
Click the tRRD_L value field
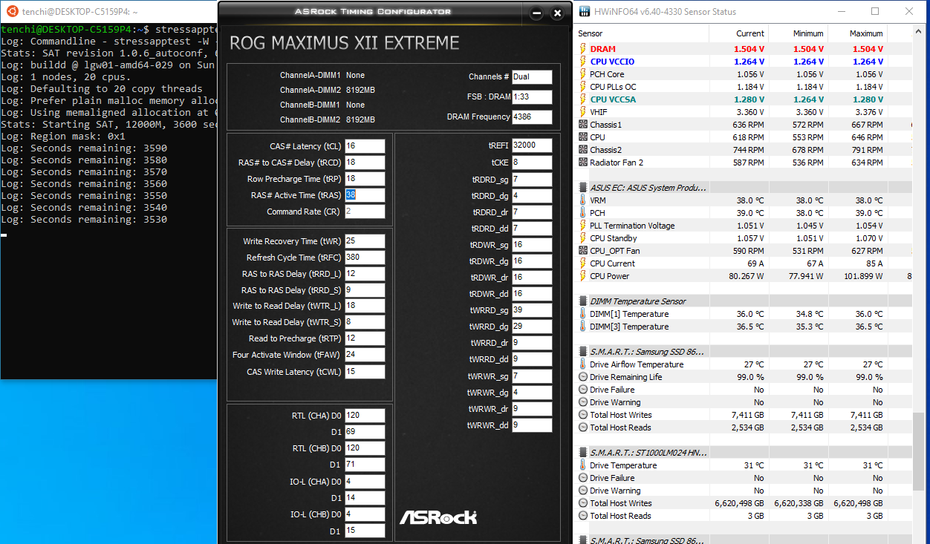[x=365, y=274]
